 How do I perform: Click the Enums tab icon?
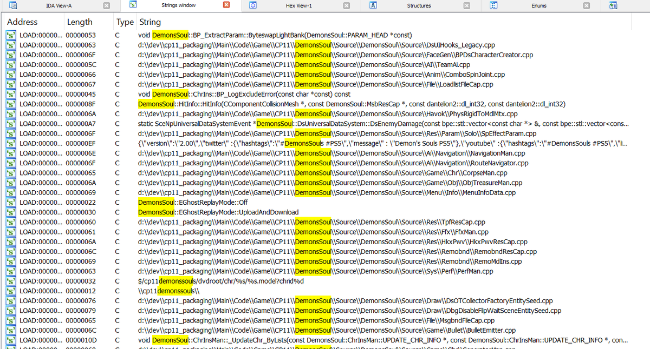(493, 5)
